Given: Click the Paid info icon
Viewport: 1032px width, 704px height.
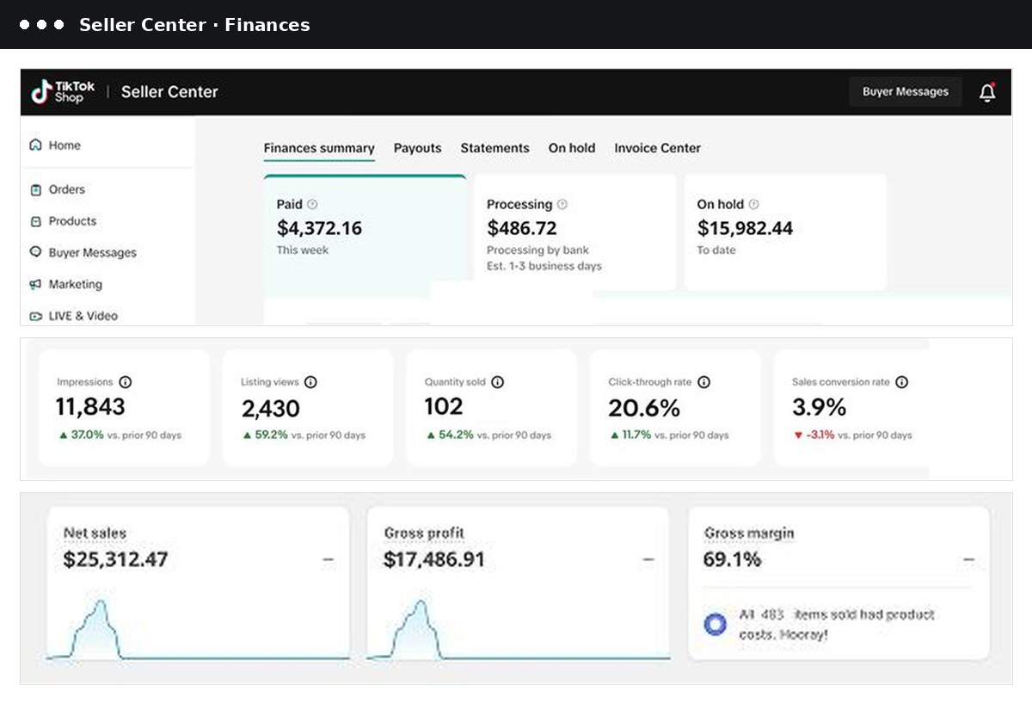Looking at the screenshot, I should (312, 205).
